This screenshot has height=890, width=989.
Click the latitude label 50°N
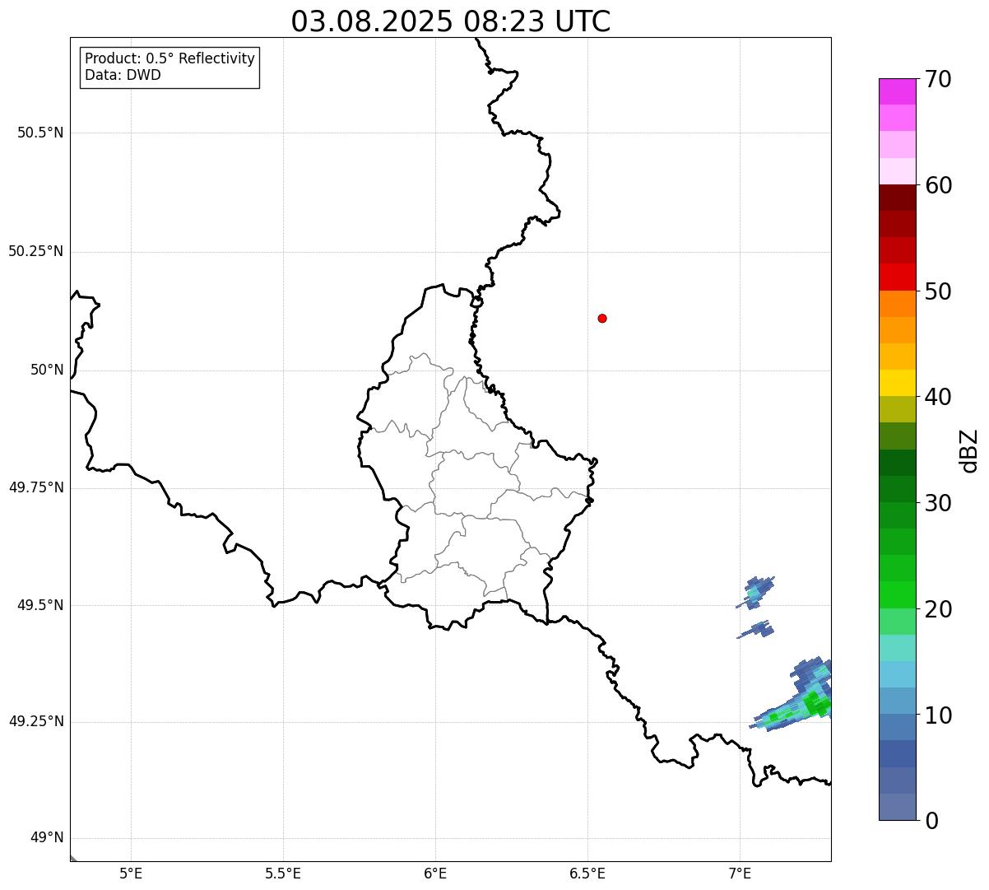point(47,370)
